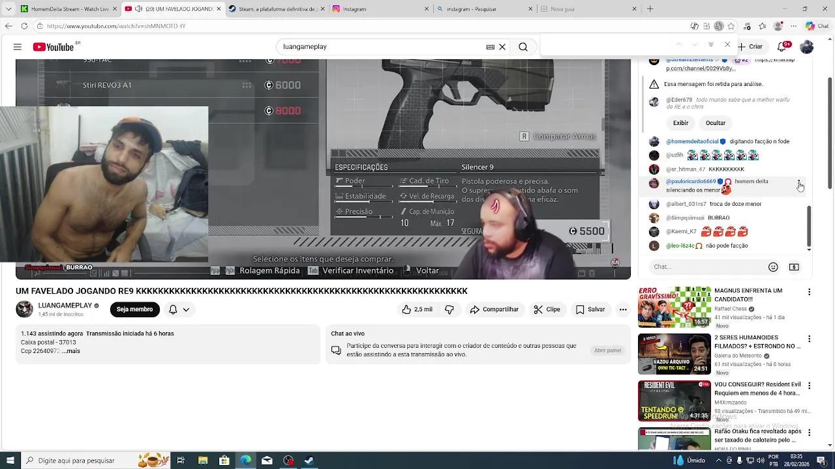Go to the YouTube home logo
This screenshot has height=469, width=835.
tap(53, 47)
